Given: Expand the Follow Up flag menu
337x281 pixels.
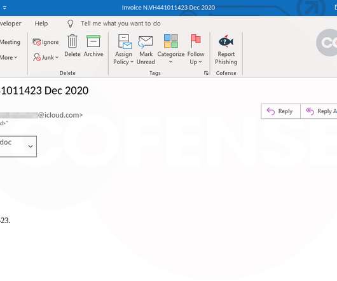Looking at the screenshot, I should pyautogui.click(x=196, y=50).
